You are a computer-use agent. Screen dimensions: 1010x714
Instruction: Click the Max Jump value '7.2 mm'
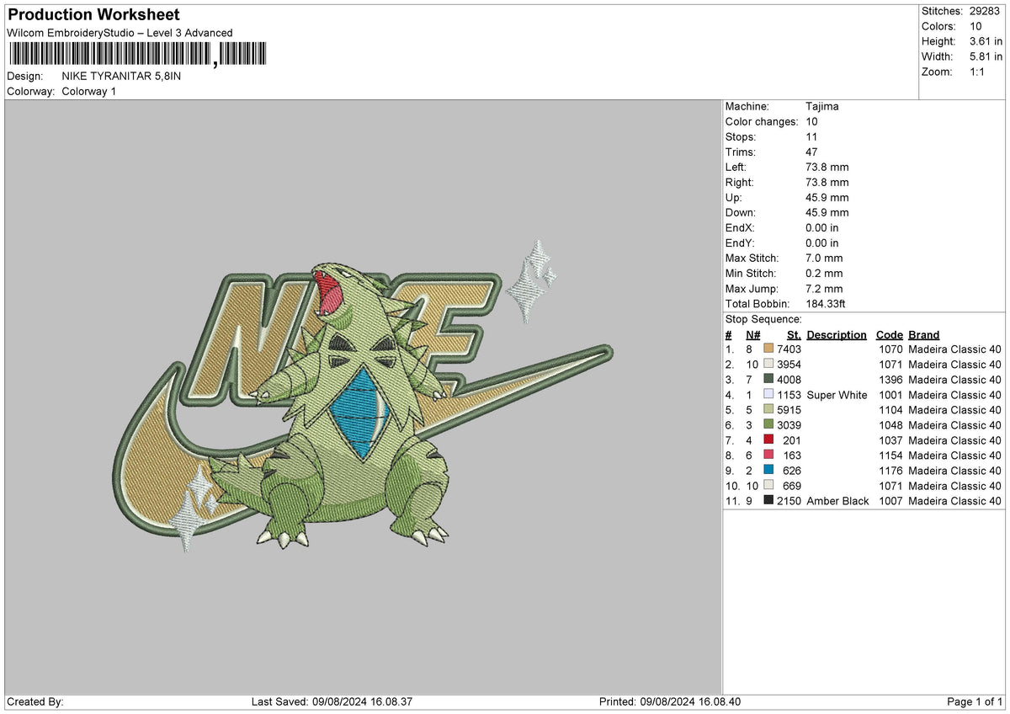click(824, 288)
